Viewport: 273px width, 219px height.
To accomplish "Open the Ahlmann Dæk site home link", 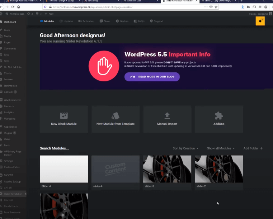I will click(x=15, y=14).
